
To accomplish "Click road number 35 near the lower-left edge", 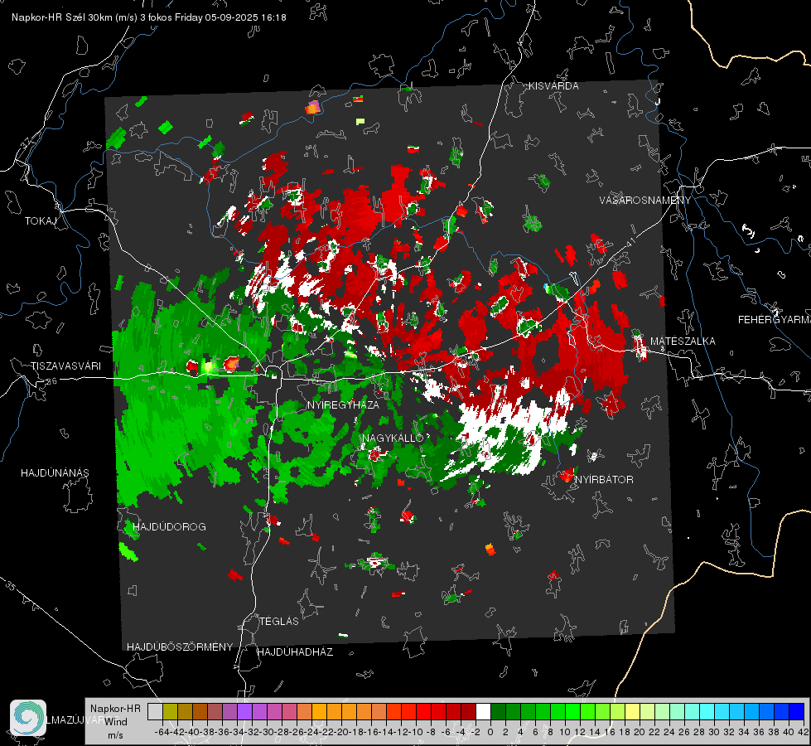I will (11, 585).
